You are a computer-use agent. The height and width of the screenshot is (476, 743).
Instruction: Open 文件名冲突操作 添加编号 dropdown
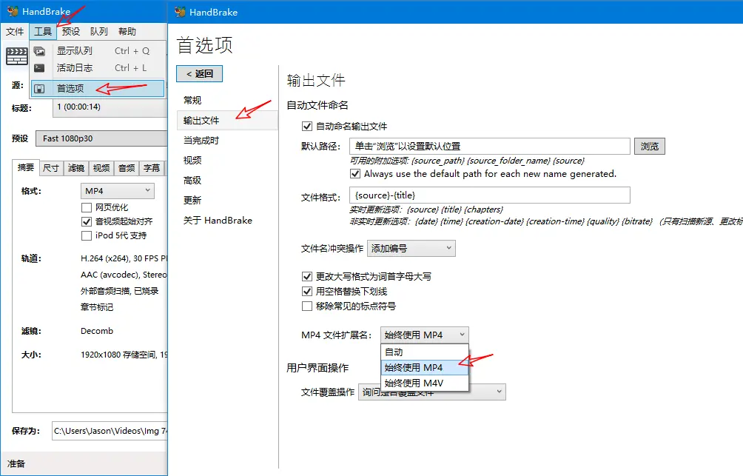pyautogui.click(x=411, y=249)
